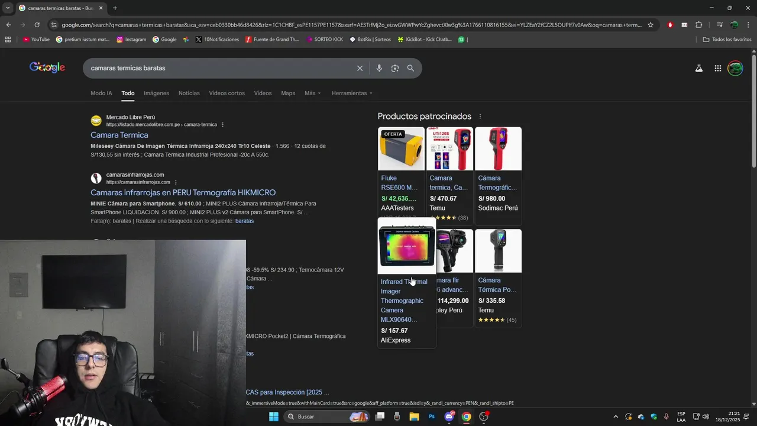Image resolution: width=757 pixels, height=426 pixels.
Task: Search including the word baratas
Action: point(244,221)
